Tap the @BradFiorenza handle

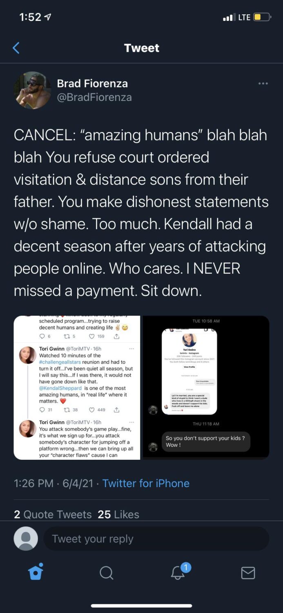(94, 97)
